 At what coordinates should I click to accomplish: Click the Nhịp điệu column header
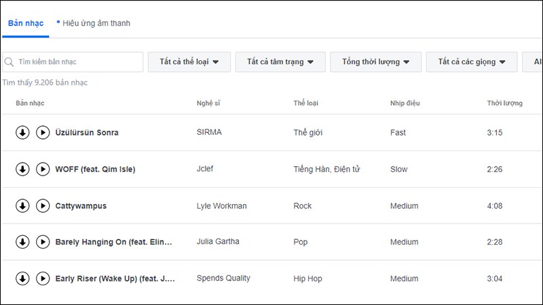(x=405, y=103)
